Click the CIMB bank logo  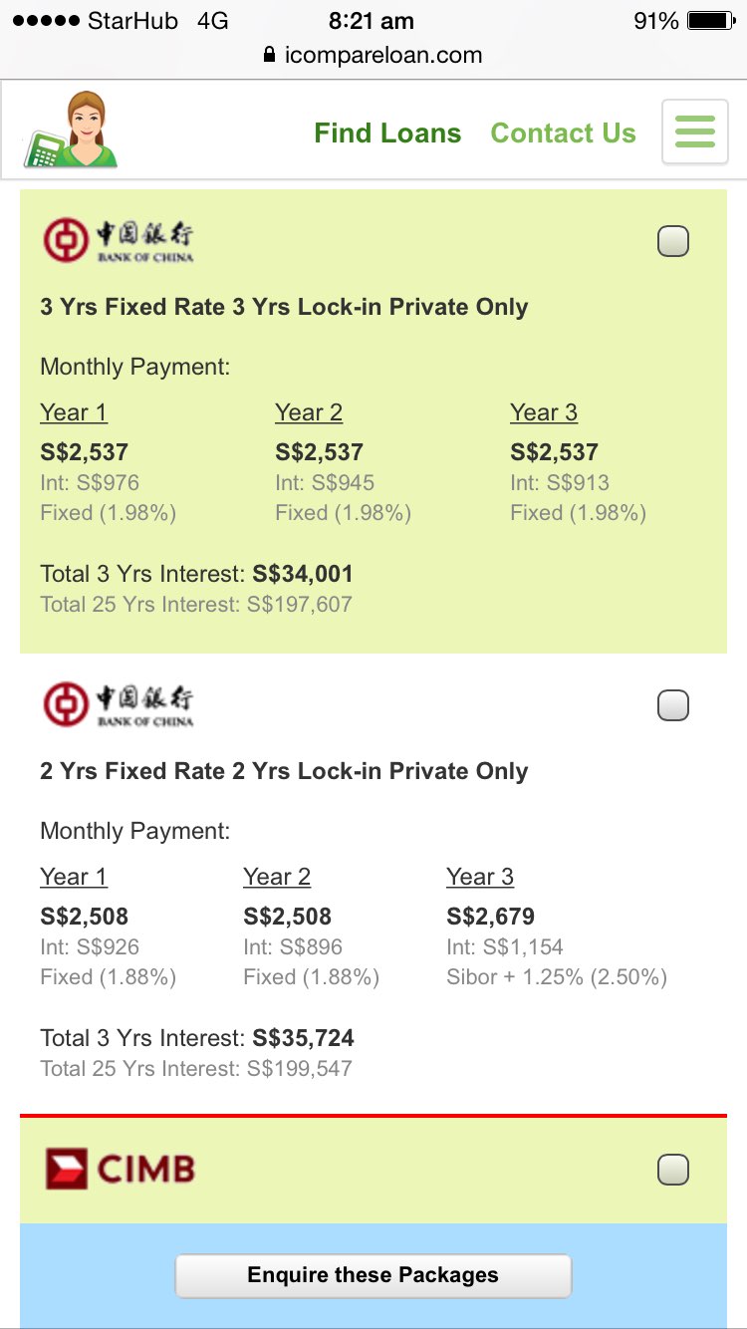point(121,1169)
